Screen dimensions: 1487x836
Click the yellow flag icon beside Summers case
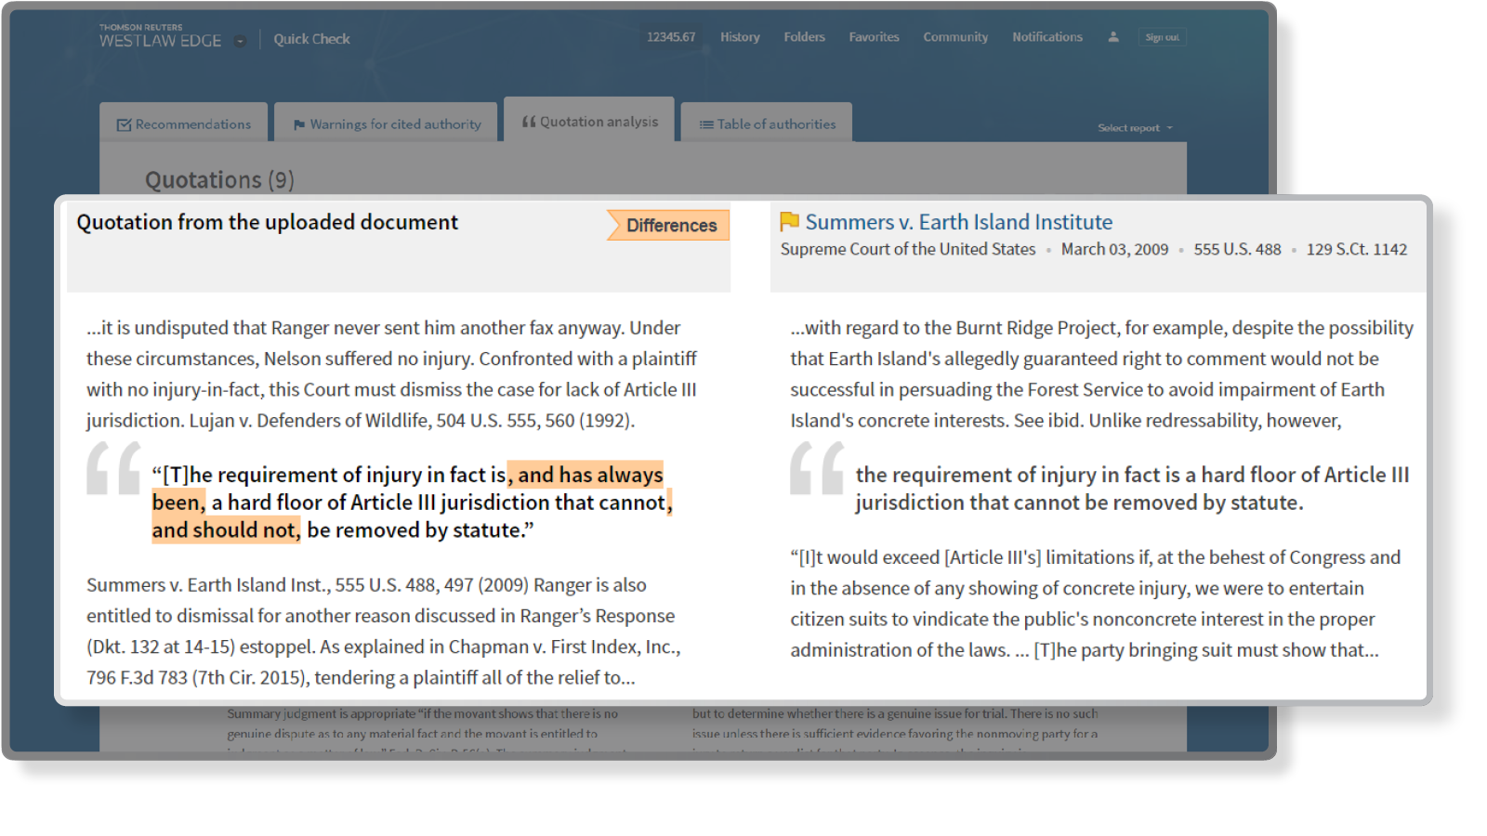pos(789,222)
